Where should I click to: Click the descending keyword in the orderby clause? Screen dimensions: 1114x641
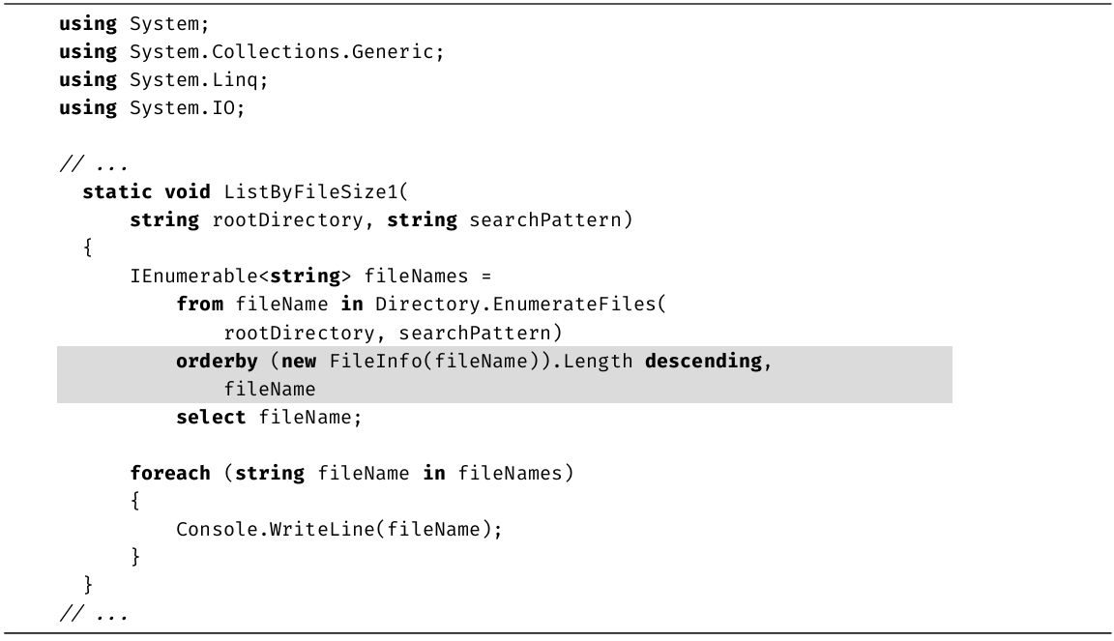(x=703, y=362)
